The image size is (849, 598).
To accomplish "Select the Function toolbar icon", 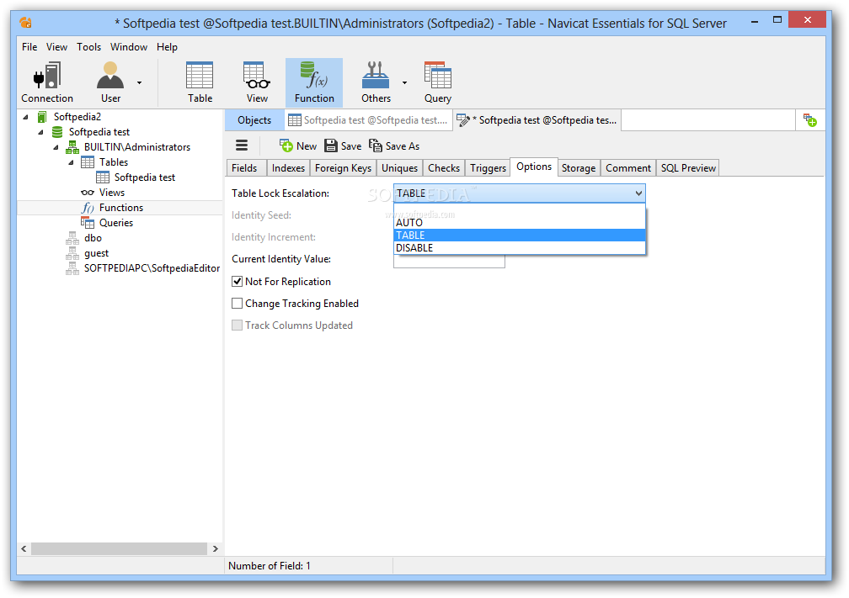I will coord(314,82).
